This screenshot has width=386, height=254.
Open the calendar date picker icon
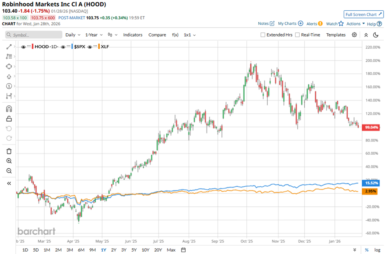point(184,249)
